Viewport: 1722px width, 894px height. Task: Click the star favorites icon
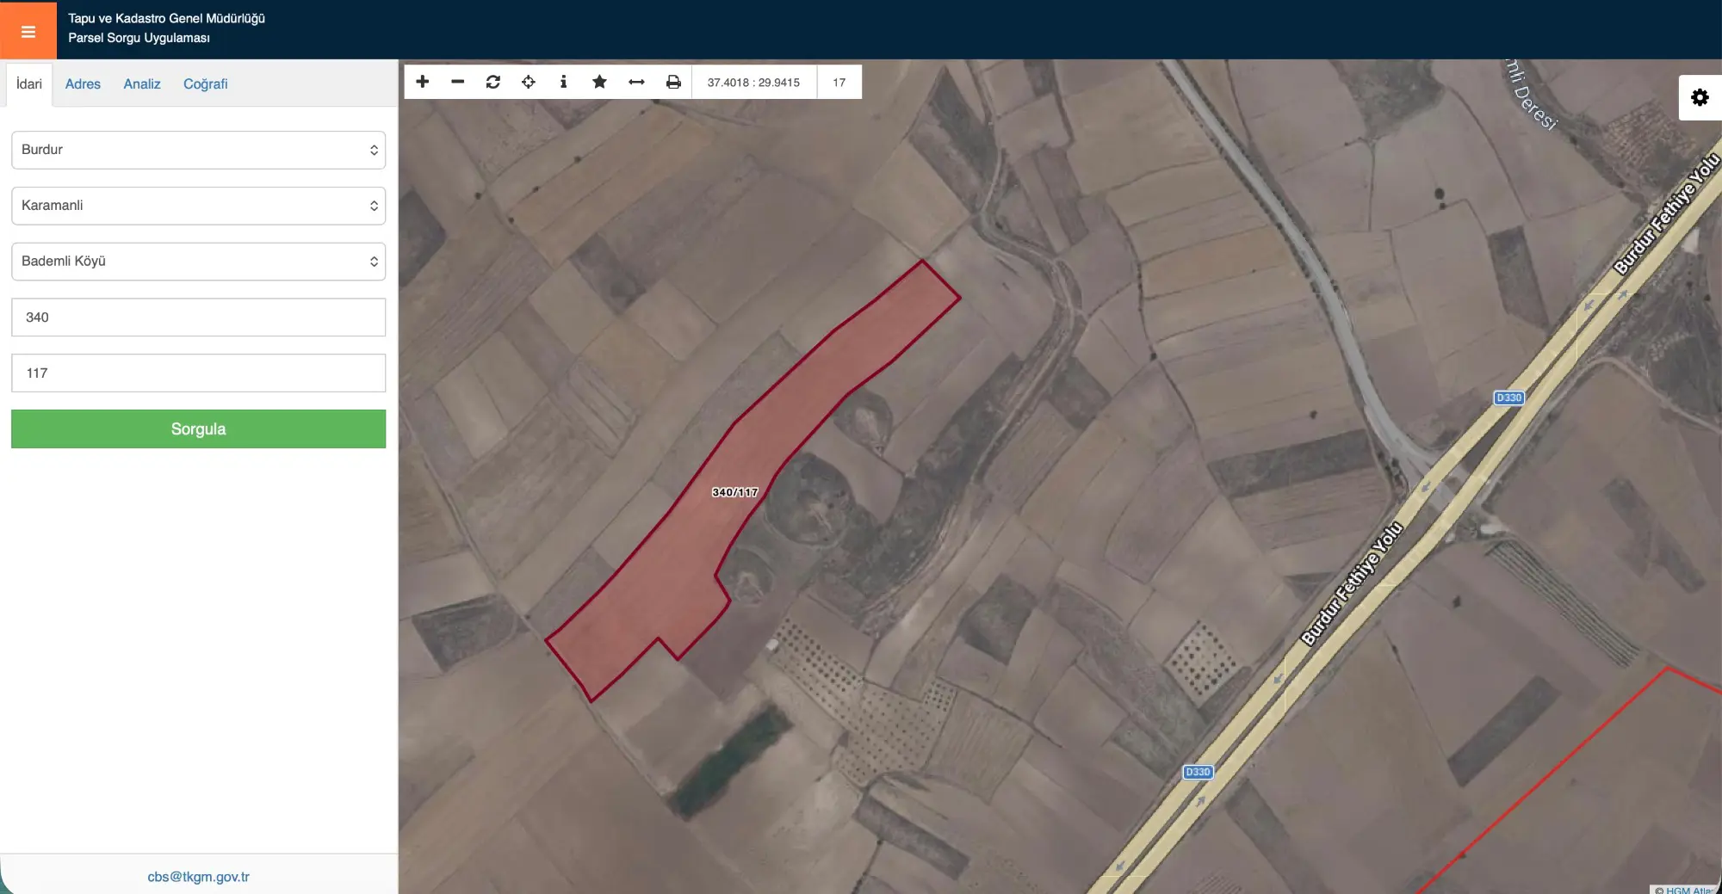point(599,82)
